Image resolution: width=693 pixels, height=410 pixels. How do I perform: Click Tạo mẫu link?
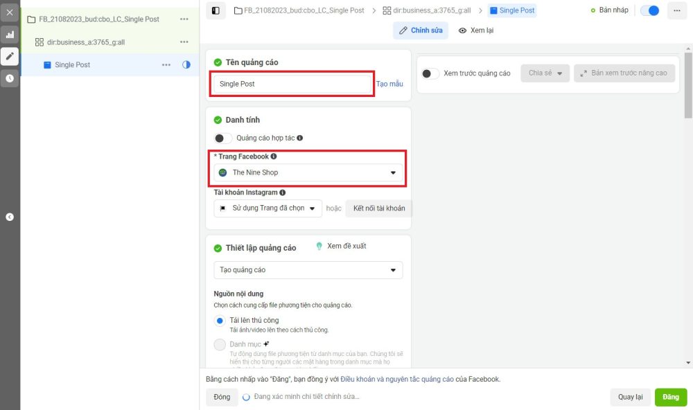pos(389,84)
